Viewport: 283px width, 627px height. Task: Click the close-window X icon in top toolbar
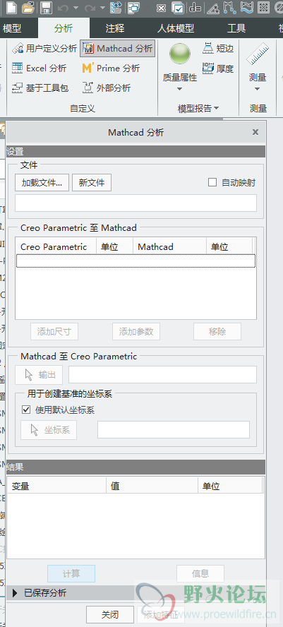pyautogui.click(x=161, y=8)
